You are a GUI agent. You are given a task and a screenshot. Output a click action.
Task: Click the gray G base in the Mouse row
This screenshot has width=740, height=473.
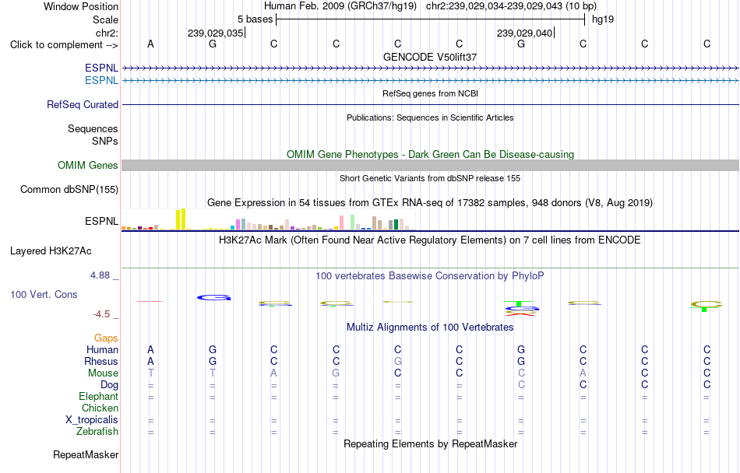pos(336,373)
